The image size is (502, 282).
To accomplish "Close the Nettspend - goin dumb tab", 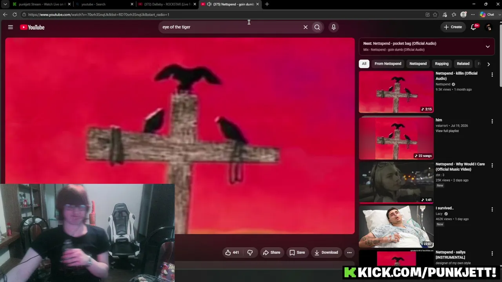I will (258, 4).
